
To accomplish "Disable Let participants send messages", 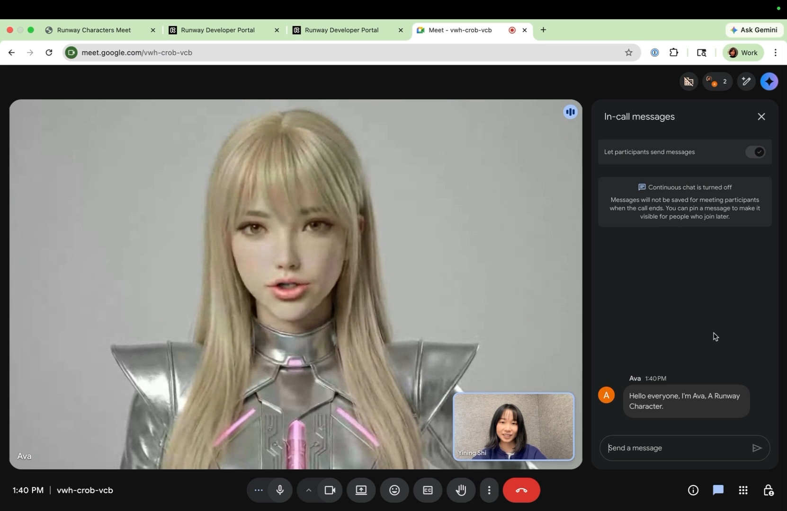I will [755, 152].
